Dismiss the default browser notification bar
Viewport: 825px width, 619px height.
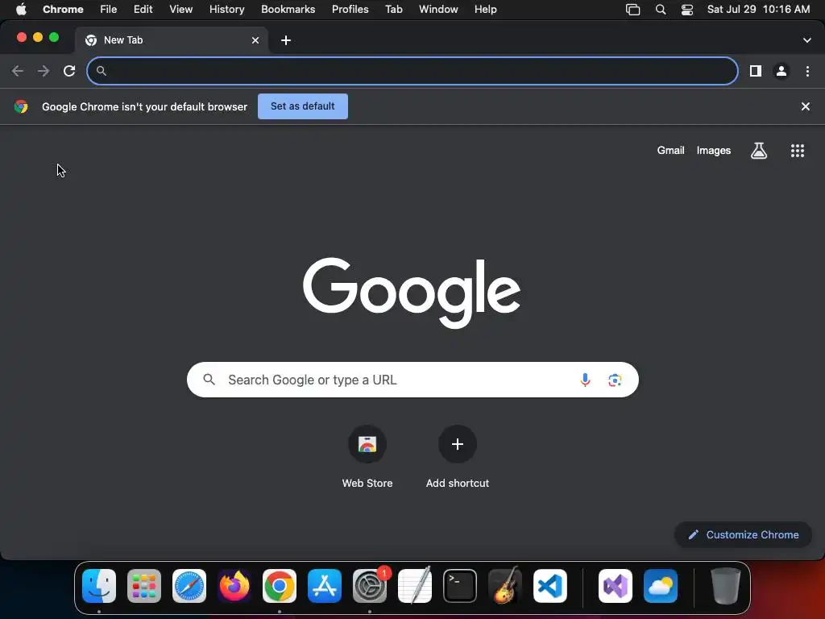click(x=806, y=106)
